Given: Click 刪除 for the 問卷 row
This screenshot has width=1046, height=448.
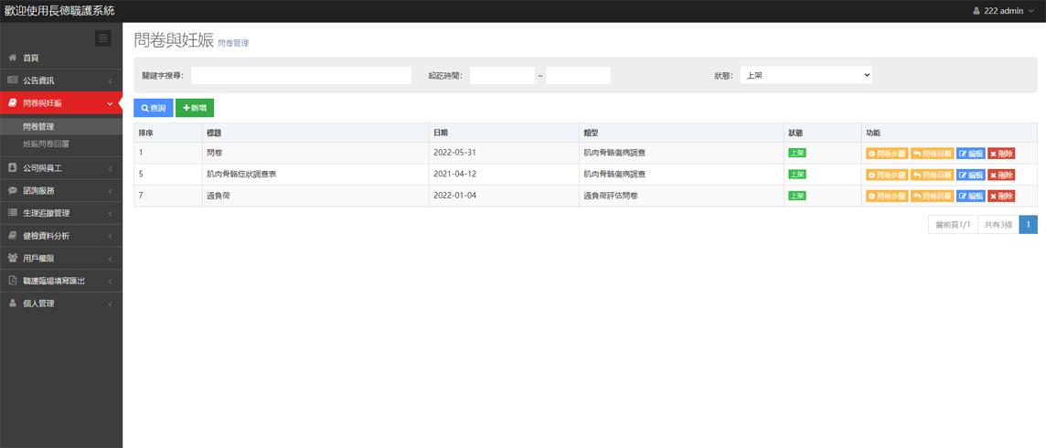Looking at the screenshot, I should coord(1001,154).
